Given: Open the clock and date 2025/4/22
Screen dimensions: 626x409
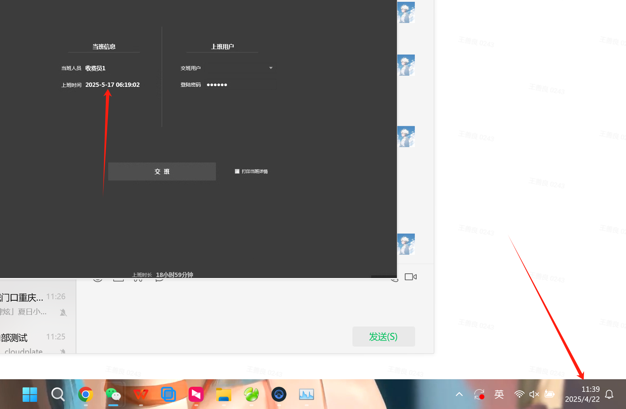Looking at the screenshot, I should [582, 394].
